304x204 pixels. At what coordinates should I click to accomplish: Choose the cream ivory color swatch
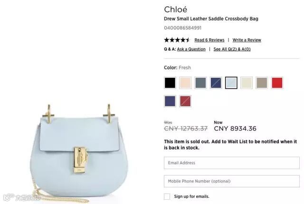247,83
